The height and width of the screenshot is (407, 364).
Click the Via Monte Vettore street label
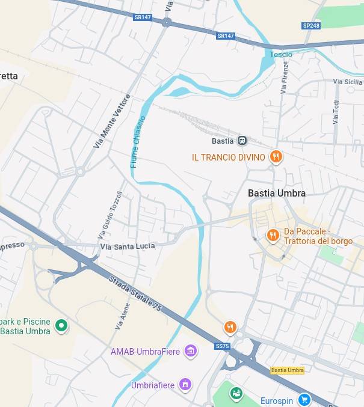pos(112,121)
